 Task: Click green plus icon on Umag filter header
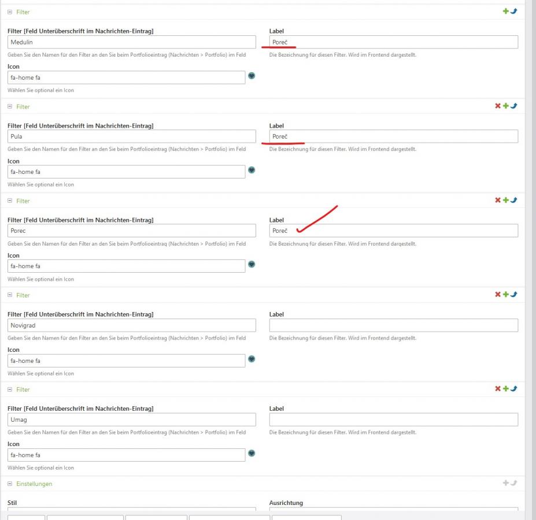[506, 389]
